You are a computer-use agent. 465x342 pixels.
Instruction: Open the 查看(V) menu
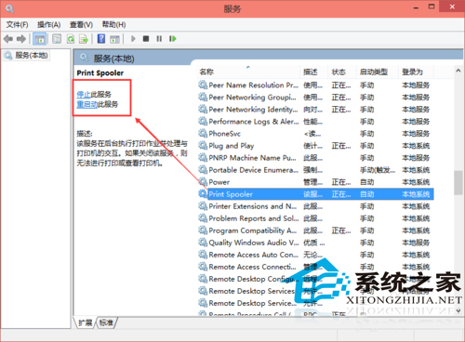pos(81,25)
